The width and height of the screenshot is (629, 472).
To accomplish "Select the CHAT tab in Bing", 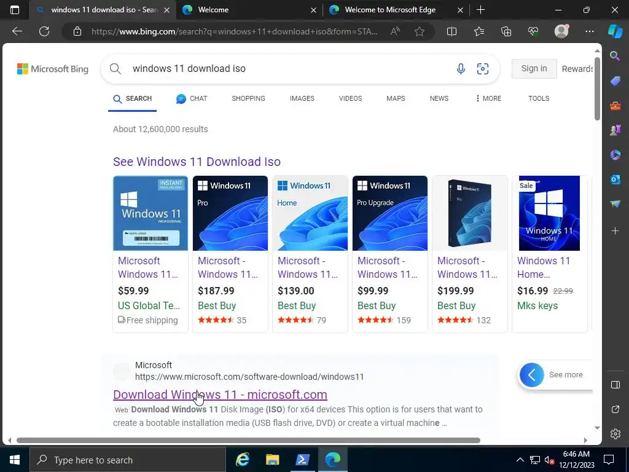I will [192, 98].
